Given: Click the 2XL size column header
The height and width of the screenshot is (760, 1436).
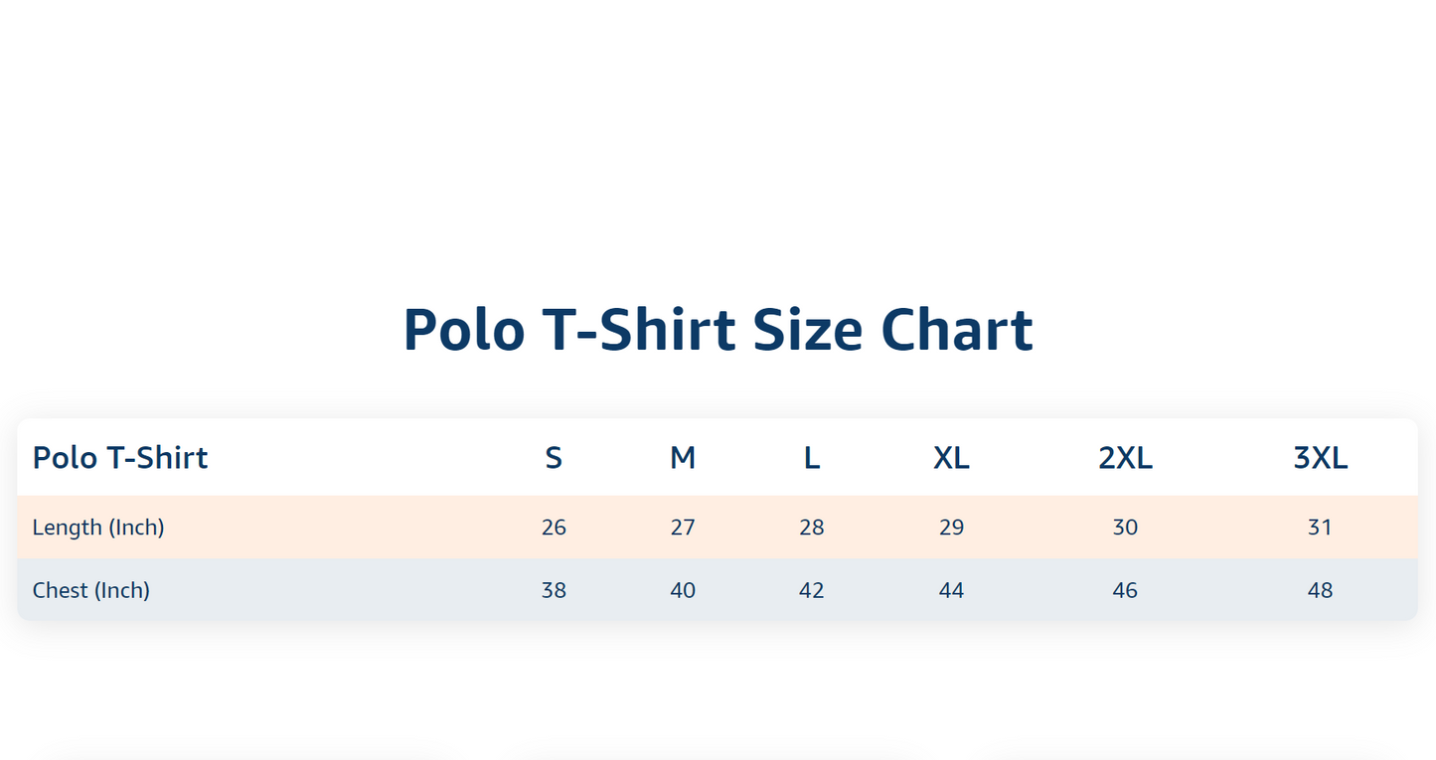Looking at the screenshot, I should coord(1125,458).
